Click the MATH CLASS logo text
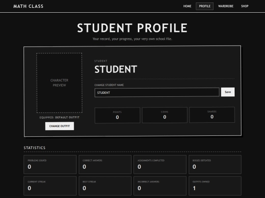 click(x=28, y=6)
